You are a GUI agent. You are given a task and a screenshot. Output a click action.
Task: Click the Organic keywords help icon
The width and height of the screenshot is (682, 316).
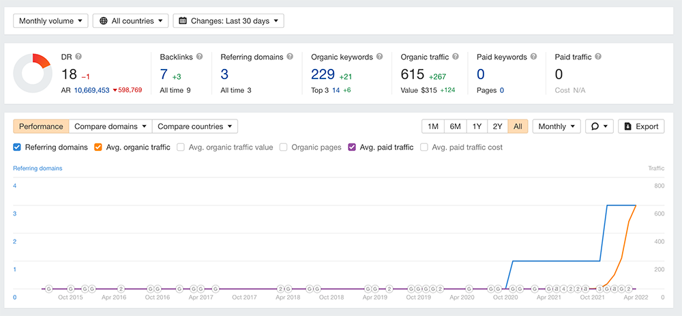[379, 57]
